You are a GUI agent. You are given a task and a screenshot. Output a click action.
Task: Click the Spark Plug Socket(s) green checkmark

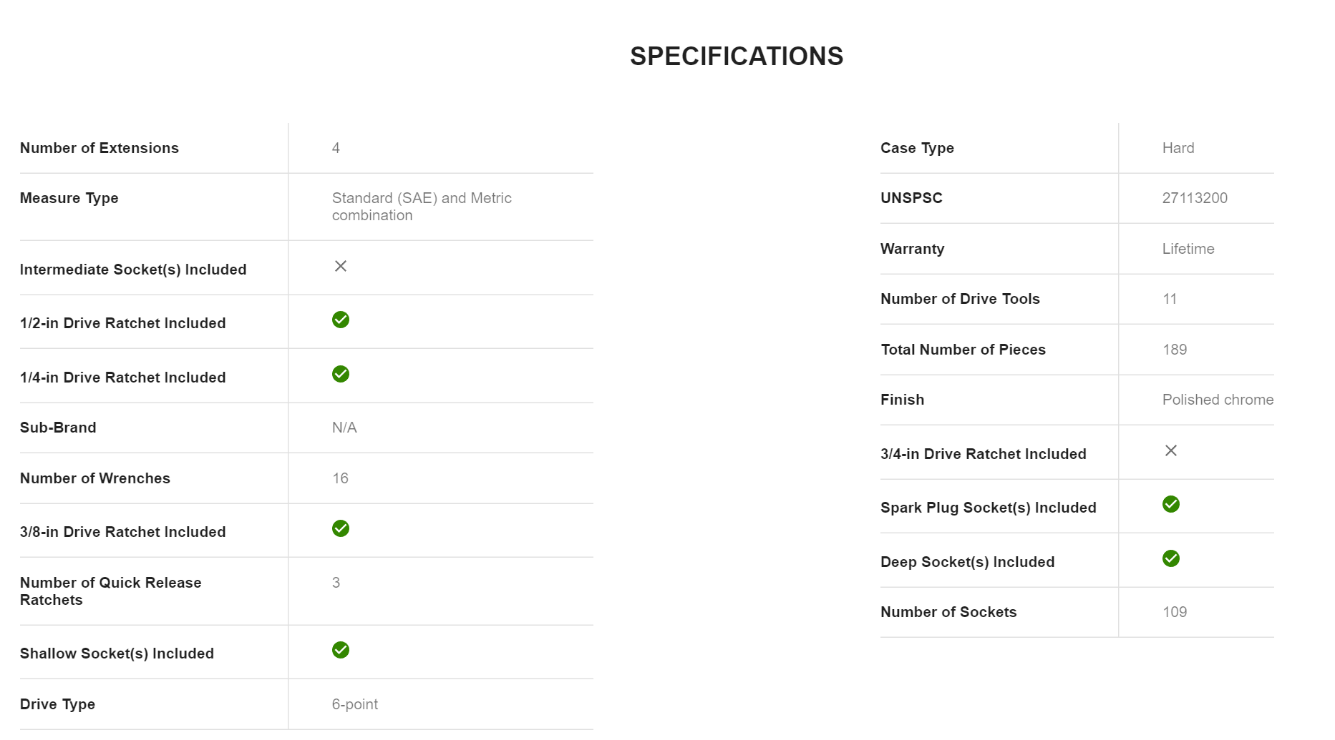click(x=1171, y=504)
